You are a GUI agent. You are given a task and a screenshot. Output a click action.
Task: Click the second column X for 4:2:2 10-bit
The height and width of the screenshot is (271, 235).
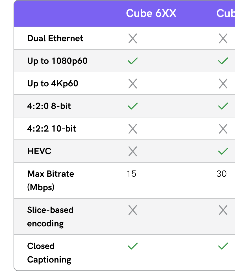(223, 129)
